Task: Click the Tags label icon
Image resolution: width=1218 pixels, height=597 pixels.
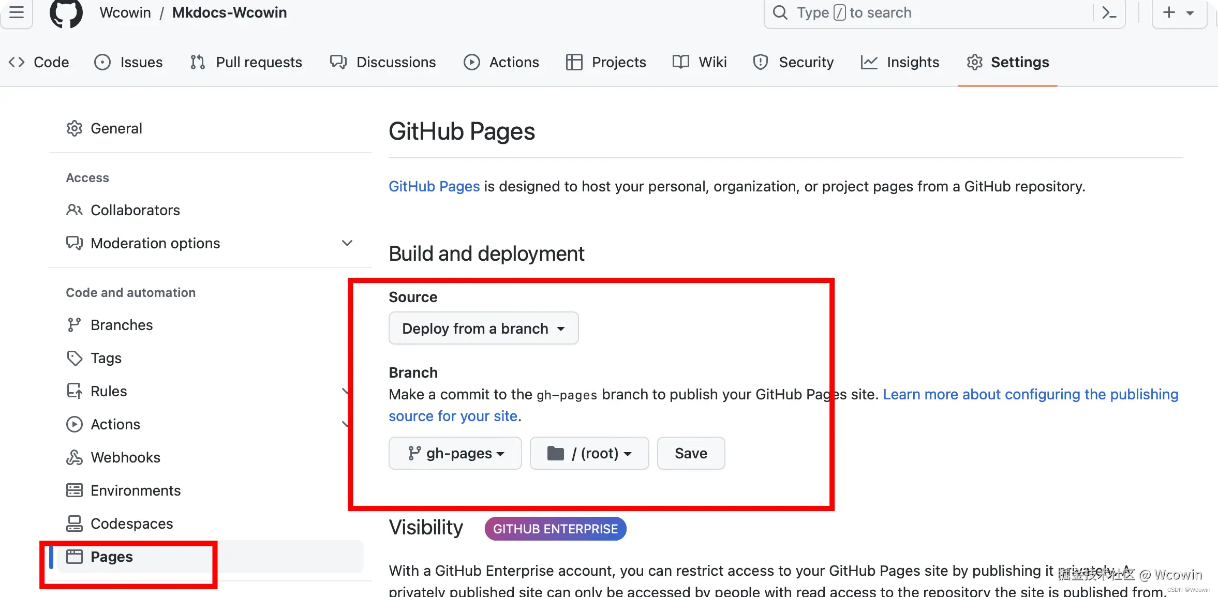Action: [x=75, y=358]
